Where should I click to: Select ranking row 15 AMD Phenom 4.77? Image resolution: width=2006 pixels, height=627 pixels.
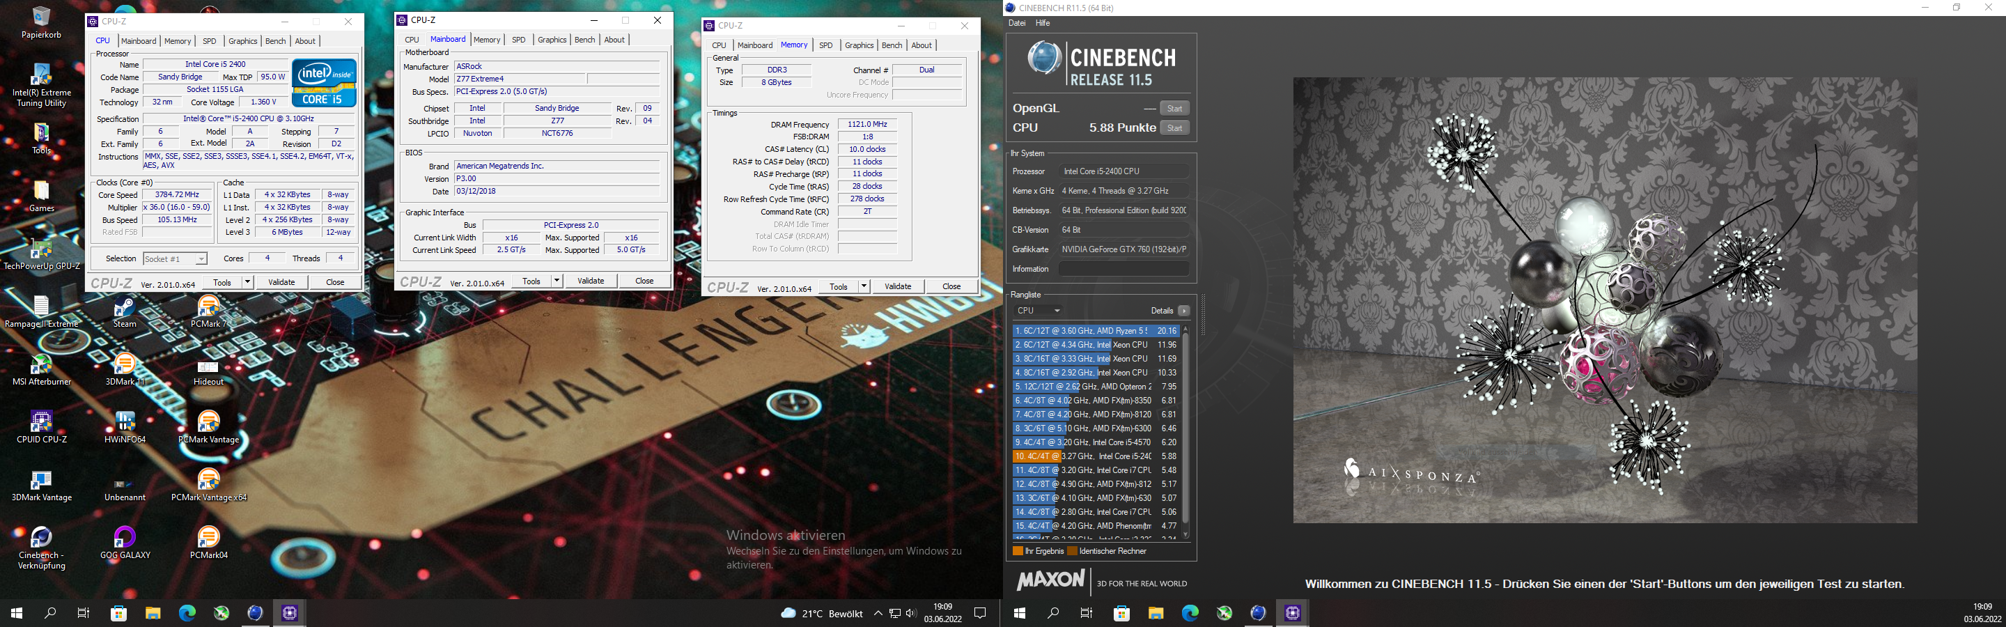(x=1096, y=526)
